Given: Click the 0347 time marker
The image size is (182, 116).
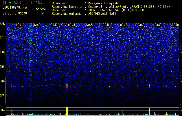Looking at the screenshot, I should point(124,25).
